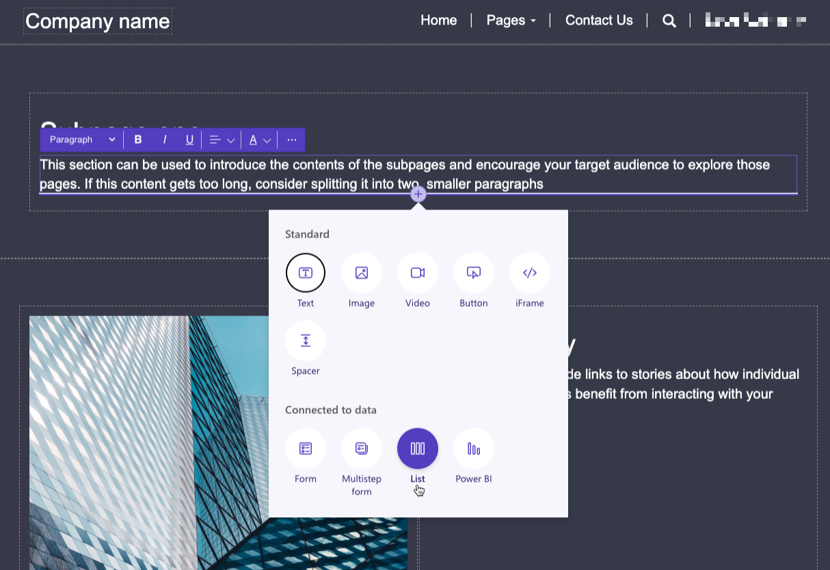Image resolution: width=830 pixels, height=570 pixels.
Task: Toggle underline formatting
Action: (x=190, y=140)
